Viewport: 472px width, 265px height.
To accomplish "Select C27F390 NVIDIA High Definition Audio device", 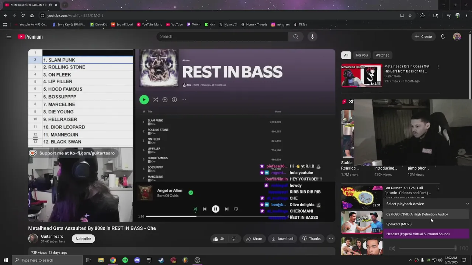I will coord(426,214).
